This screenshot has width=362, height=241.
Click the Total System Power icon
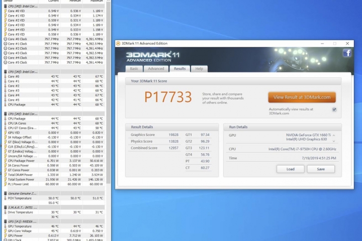pos(6,179)
